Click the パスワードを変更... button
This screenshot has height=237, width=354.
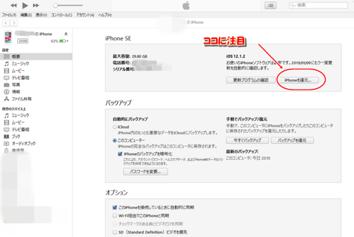tap(146, 172)
